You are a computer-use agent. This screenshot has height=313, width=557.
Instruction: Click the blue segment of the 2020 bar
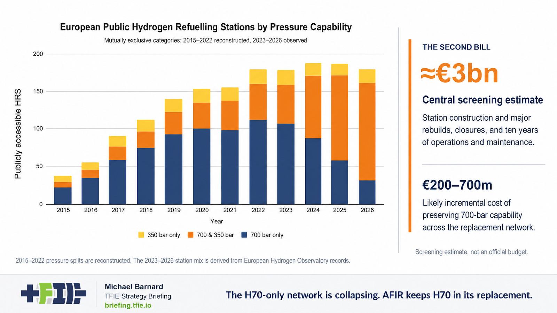[202, 166]
